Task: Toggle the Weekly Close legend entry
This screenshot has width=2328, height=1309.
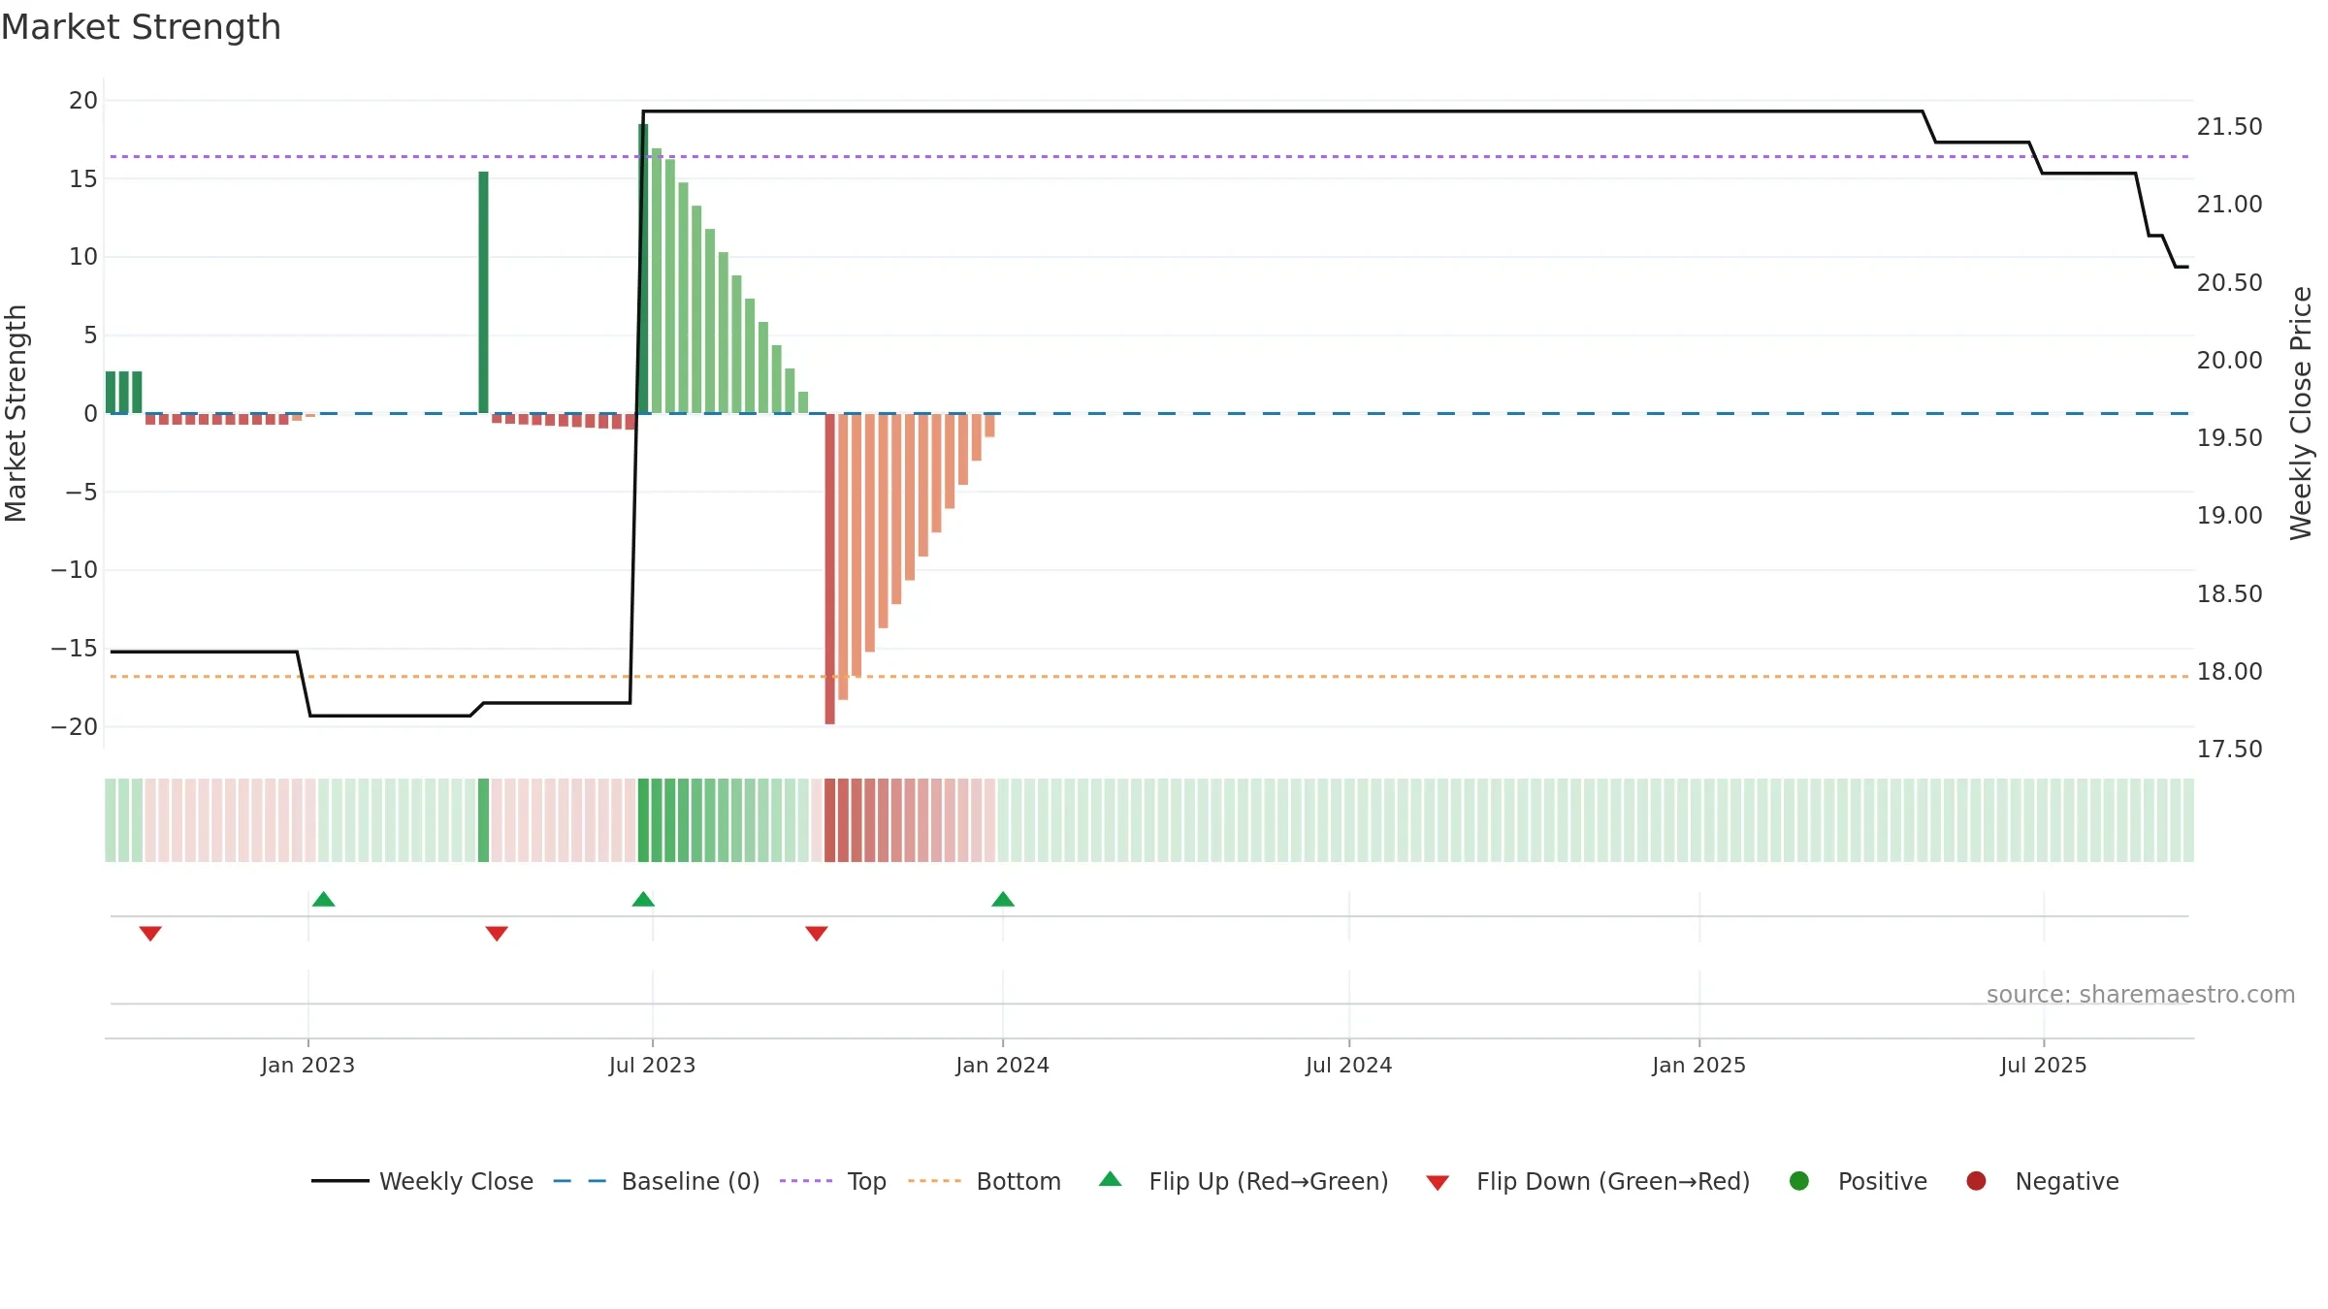Action: coord(422,1181)
